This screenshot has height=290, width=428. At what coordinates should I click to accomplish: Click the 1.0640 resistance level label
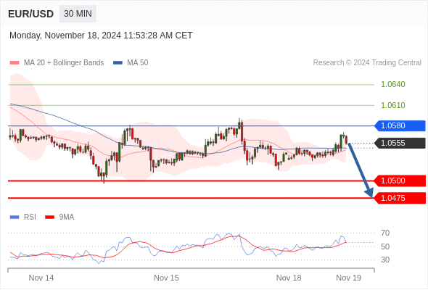pos(392,84)
